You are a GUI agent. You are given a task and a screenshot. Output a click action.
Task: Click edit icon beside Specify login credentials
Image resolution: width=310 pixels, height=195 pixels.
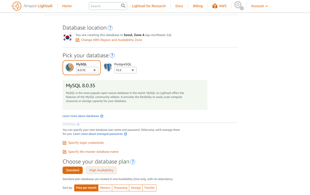[64, 143]
